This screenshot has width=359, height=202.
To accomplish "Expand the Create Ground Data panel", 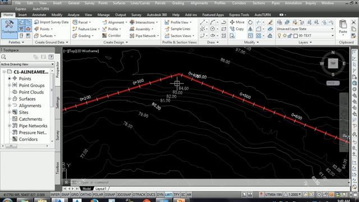I will click(x=52, y=43).
